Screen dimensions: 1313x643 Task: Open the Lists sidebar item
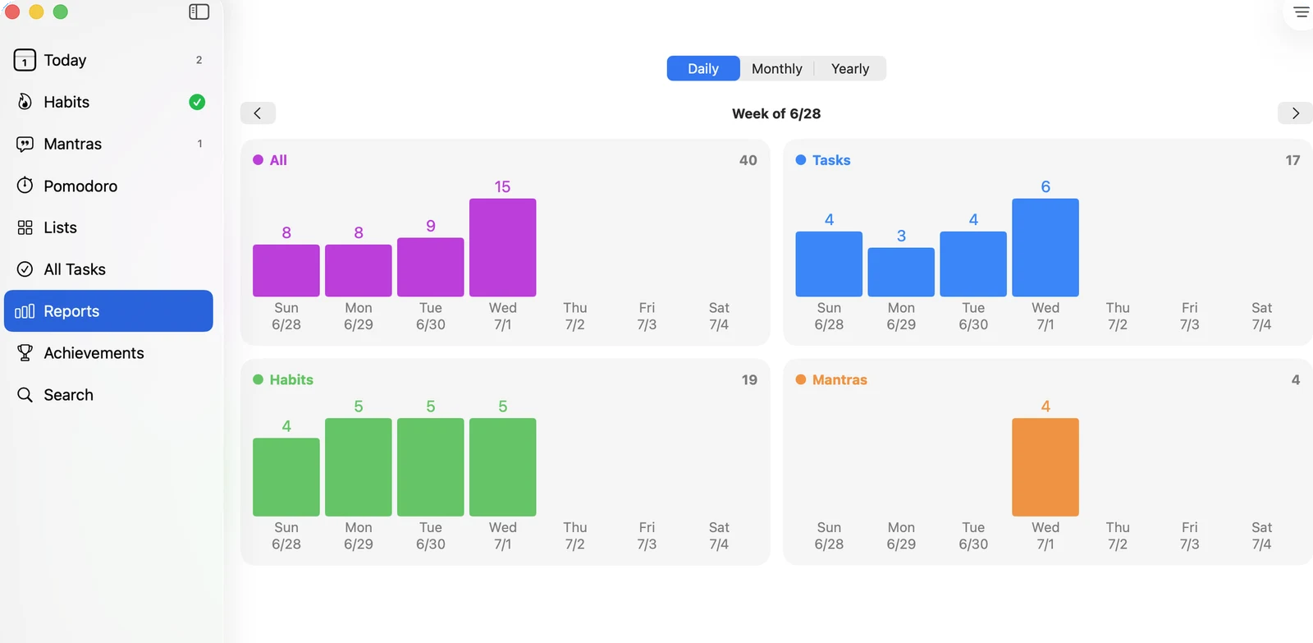(x=108, y=227)
